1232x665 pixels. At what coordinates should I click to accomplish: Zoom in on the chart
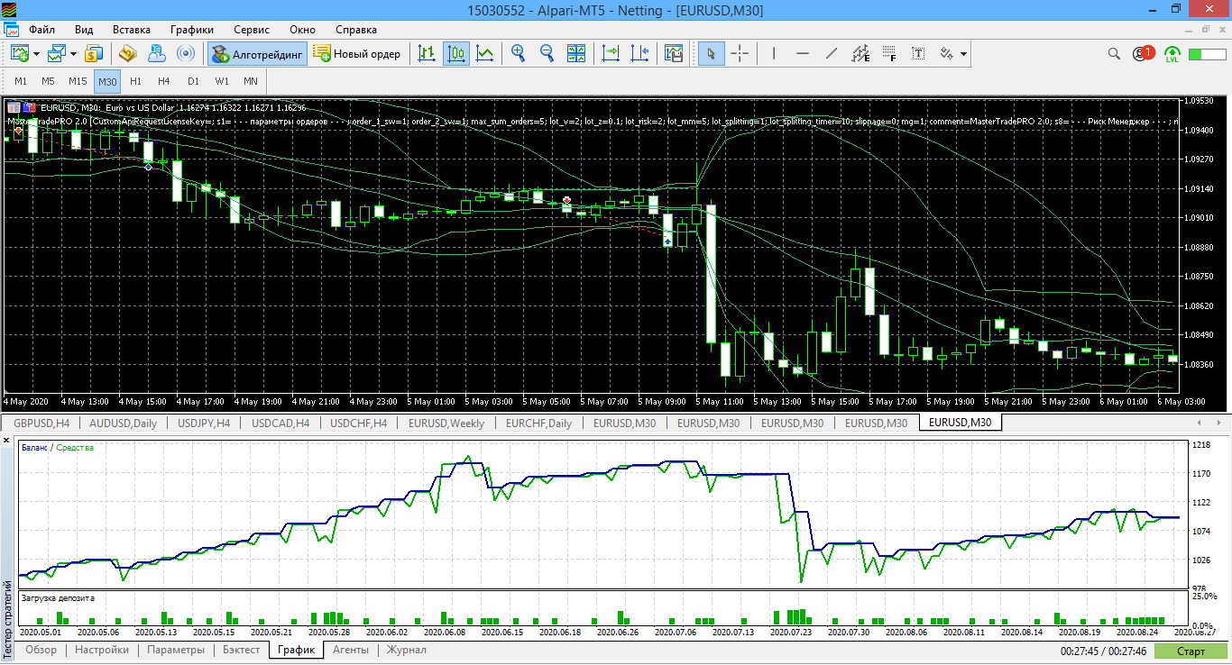(x=518, y=54)
